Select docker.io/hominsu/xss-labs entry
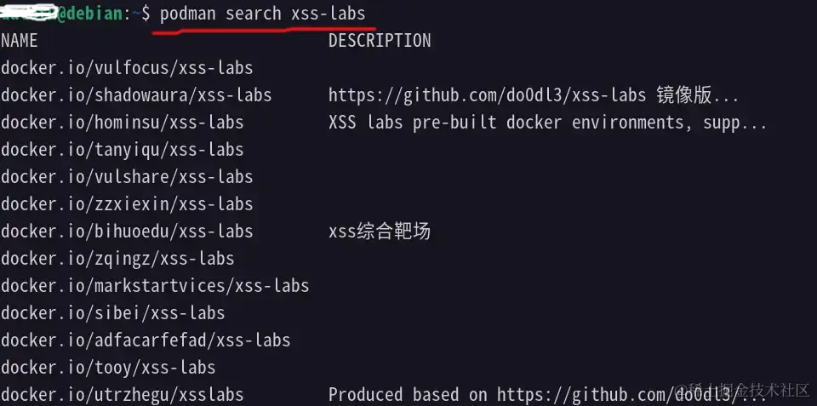Screen dimensions: 817x406 pyautogui.click(x=123, y=123)
